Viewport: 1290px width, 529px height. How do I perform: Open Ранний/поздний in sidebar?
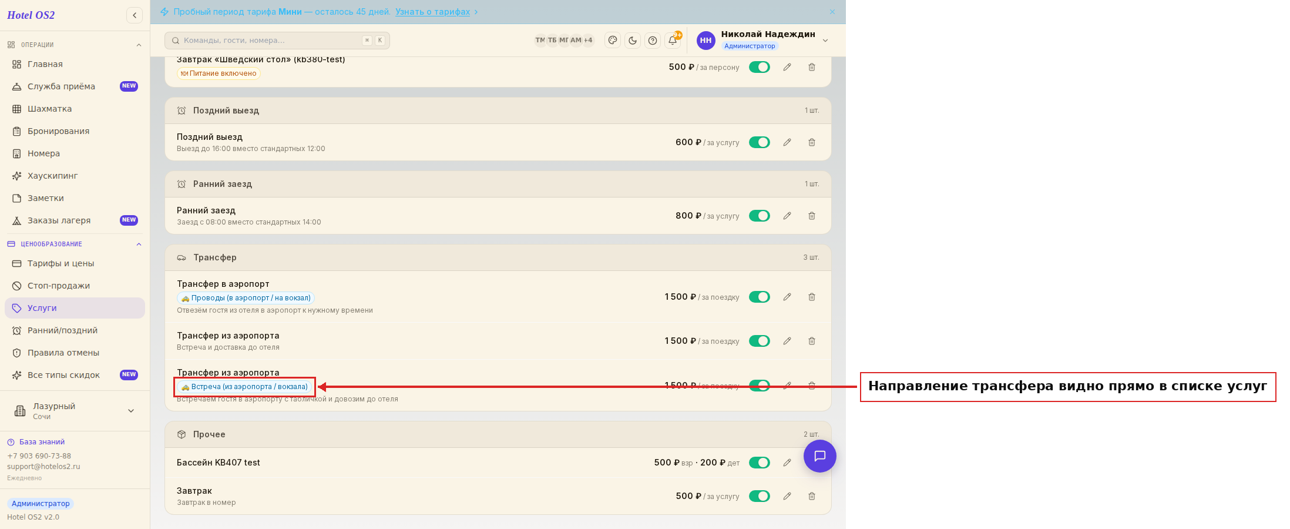pyautogui.click(x=75, y=330)
